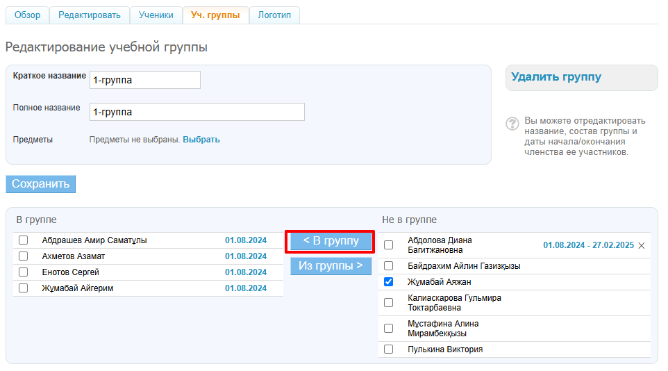Screen dimensions: 668x371
Task: Select the Енотов Сергей checkbox
Action: point(24,272)
